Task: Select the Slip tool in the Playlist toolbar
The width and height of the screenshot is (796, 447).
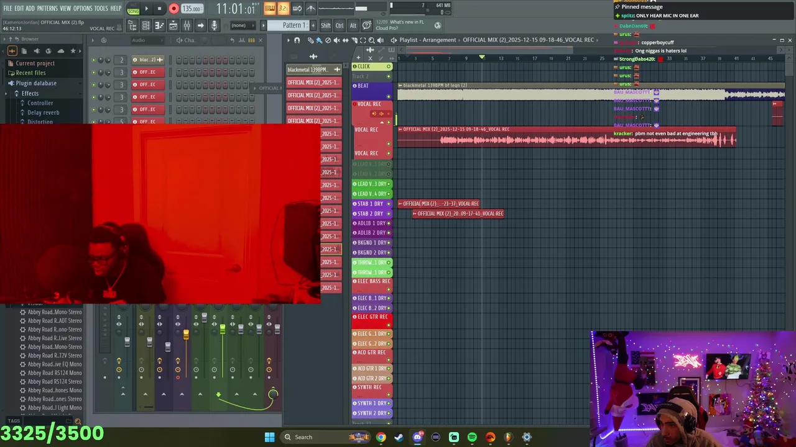Action: click(x=346, y=40)
